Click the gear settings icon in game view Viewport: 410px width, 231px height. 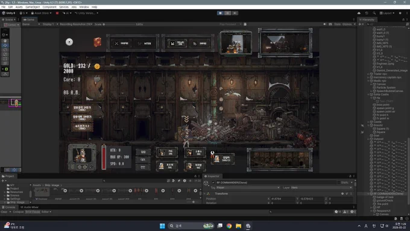coord(69,42)
